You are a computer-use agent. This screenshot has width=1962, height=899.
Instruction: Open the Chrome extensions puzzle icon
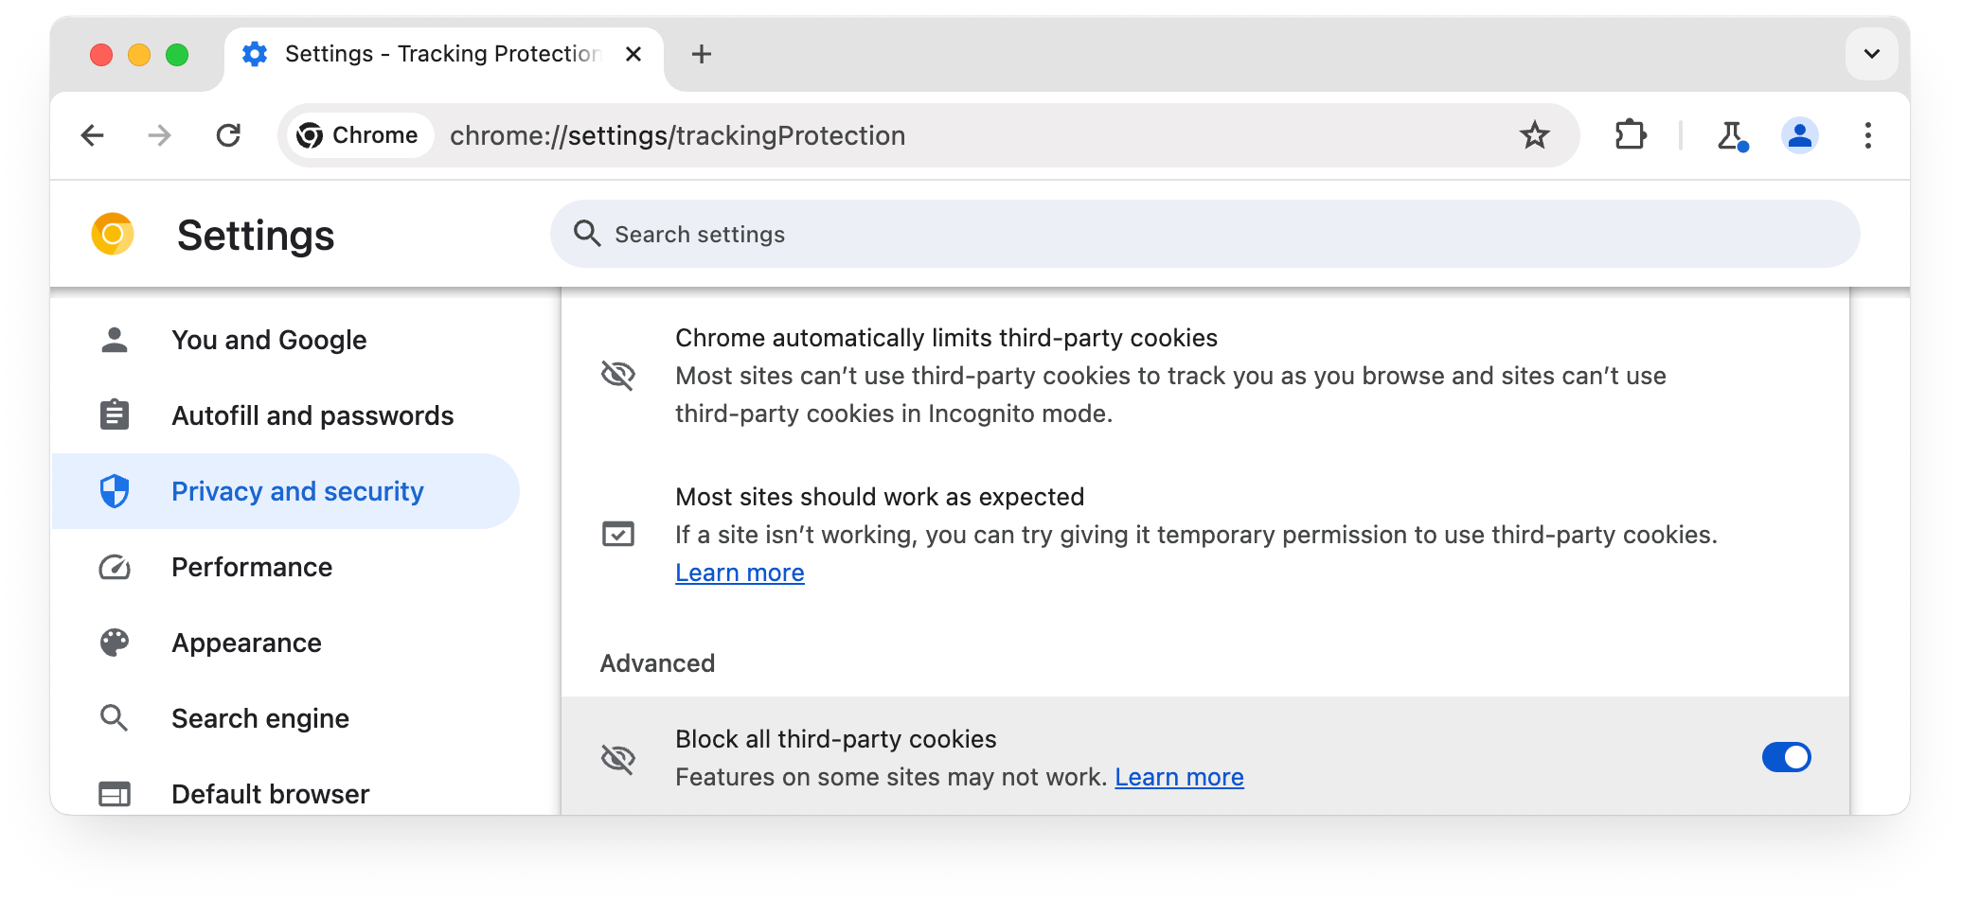(1632, 135)
